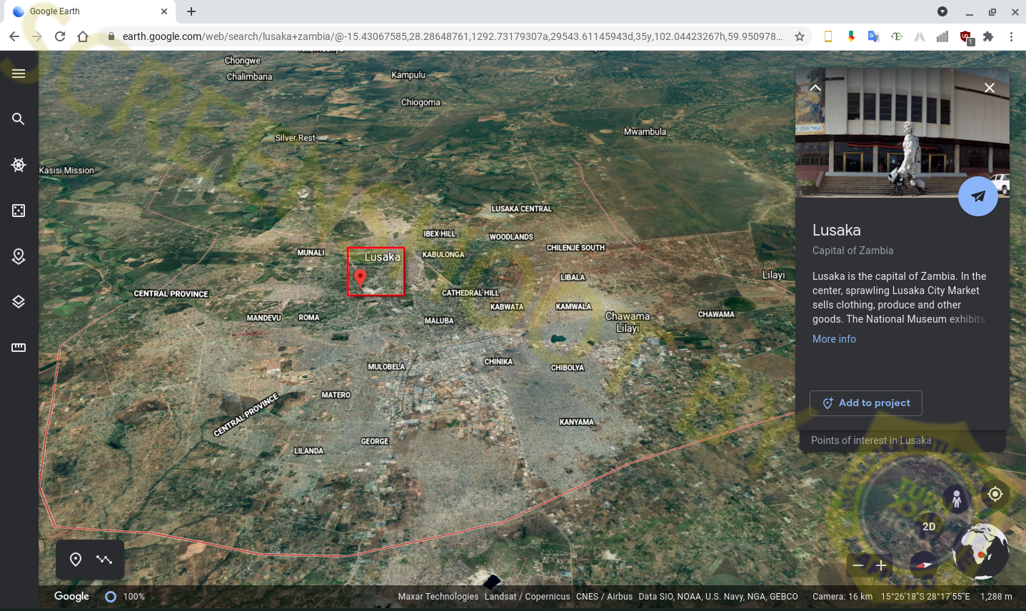
Task: Click the Lusaka photo in the info card
Action: [x=902, y=133]
